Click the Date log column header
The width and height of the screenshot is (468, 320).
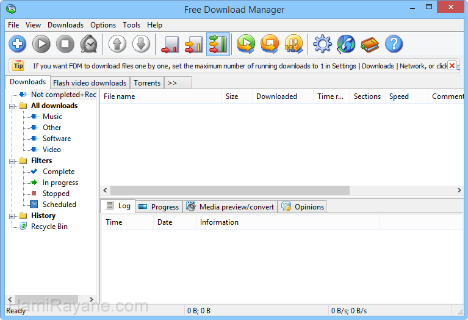[175, 222]
